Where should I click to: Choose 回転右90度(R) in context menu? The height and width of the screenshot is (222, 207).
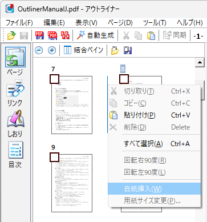pyautogui.click(x=154, y=160)
